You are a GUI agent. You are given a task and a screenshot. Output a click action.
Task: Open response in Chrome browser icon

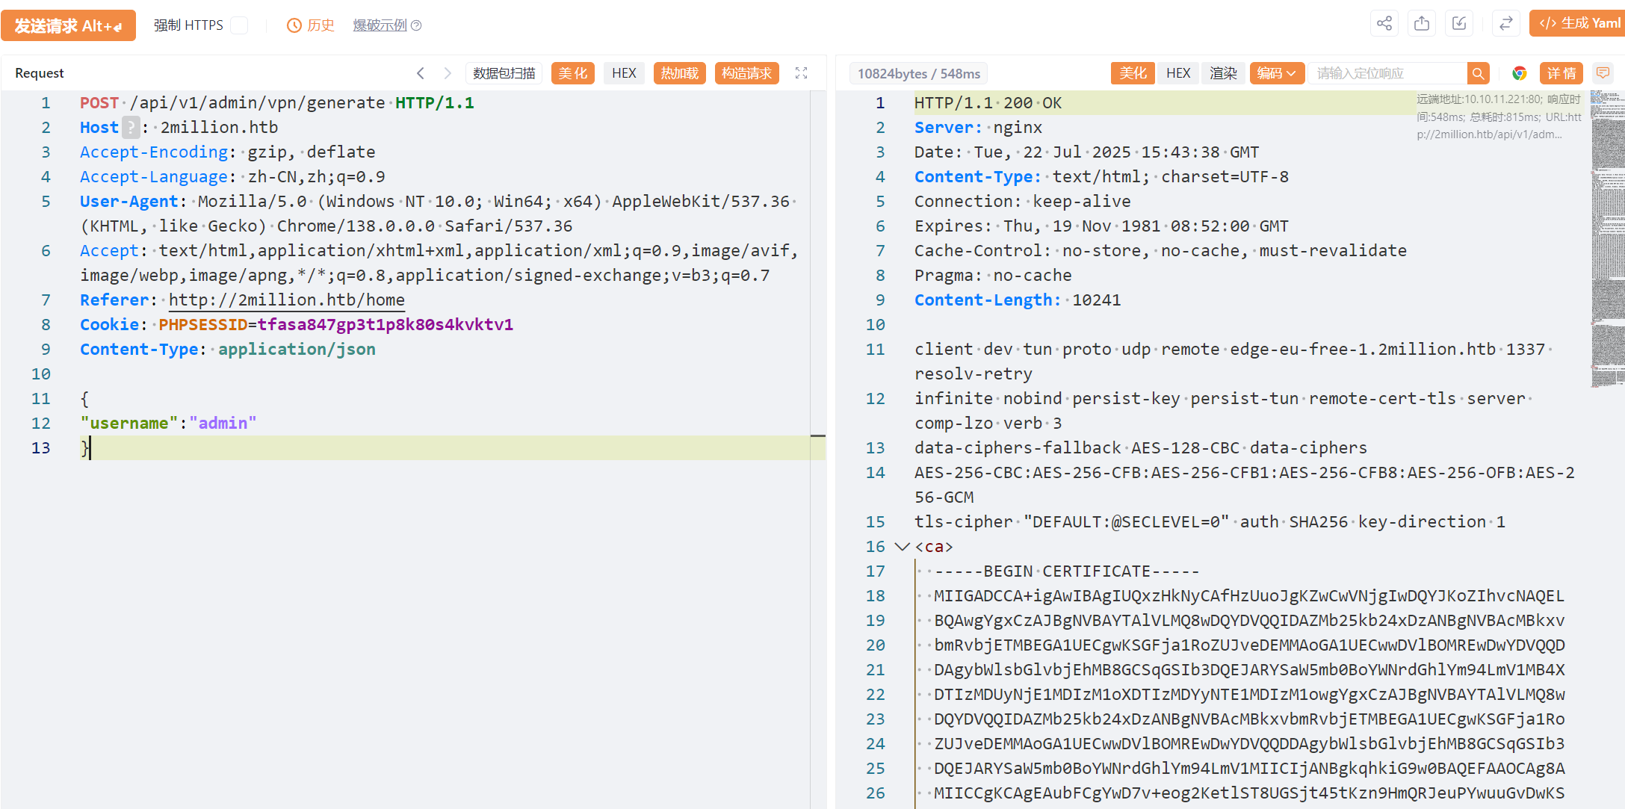pyautogui.click(x=1519, y=73)
